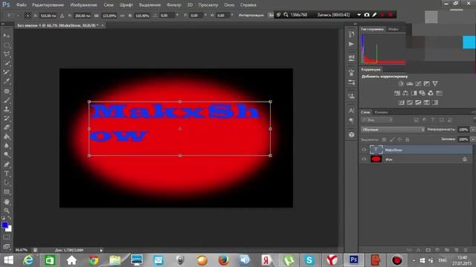Viewport: 476px width, 267px height.
Task: Select the Eyedropper tool
Action: pyautogui.click(x=7, y=82)
